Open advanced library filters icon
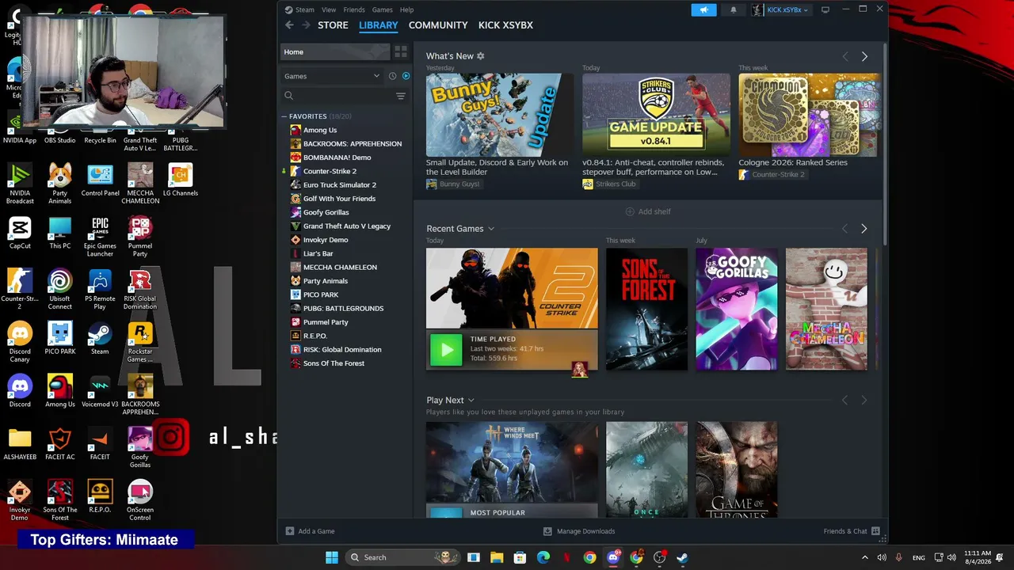The width and height of the screenshot is (1014, 570). click(x=401, y=96)
